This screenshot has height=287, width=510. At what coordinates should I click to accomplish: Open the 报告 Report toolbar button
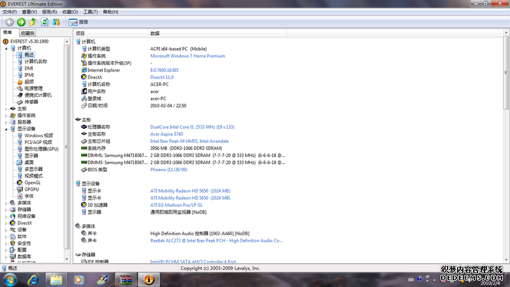pyautogui.click(x=78, y=22)
